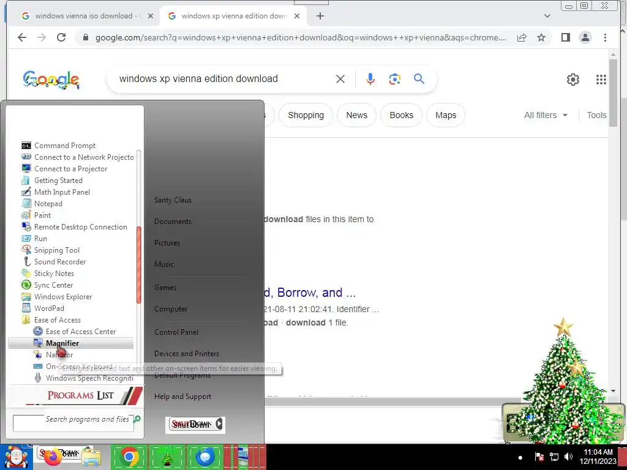Screen dimensions: 627x470
Task: Expand All filters dropdown
Action: [x=546, y=115]
